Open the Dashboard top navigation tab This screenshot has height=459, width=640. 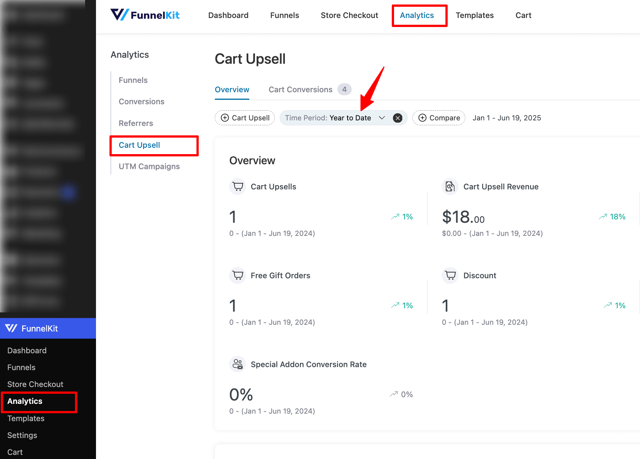228,15
